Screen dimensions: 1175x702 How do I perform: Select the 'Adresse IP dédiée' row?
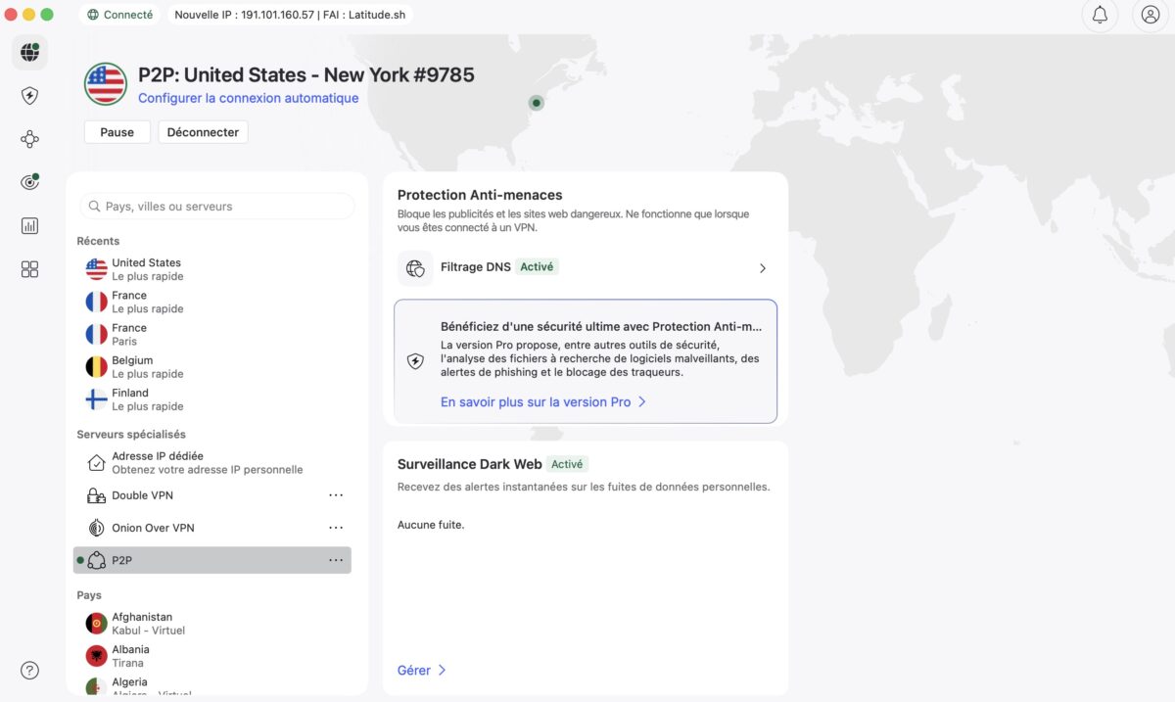coord(212,462)
